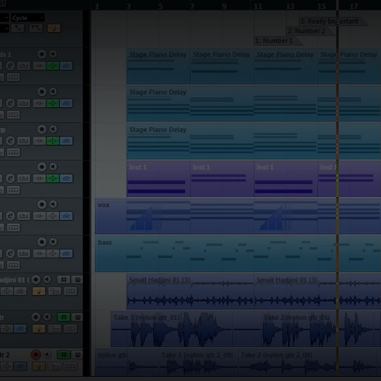Select first 'Small Hadjini 01 (3)' audio clip

pyautogui.click(x=190, y=291)
